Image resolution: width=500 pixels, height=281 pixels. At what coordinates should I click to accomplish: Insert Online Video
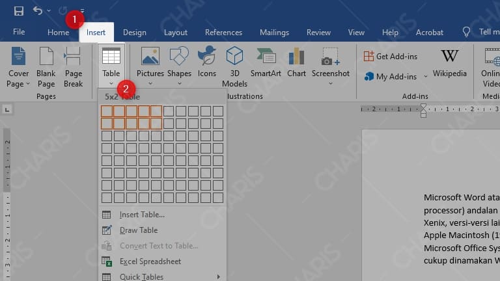coord(490,67)
